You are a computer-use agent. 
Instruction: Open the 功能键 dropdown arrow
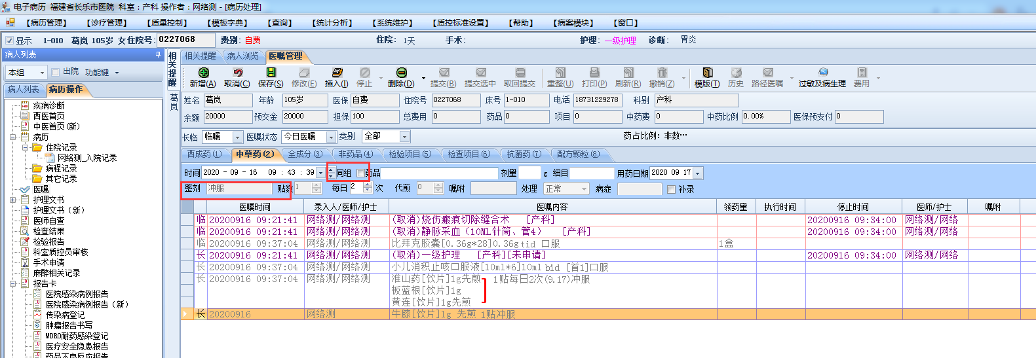[117, 73]
